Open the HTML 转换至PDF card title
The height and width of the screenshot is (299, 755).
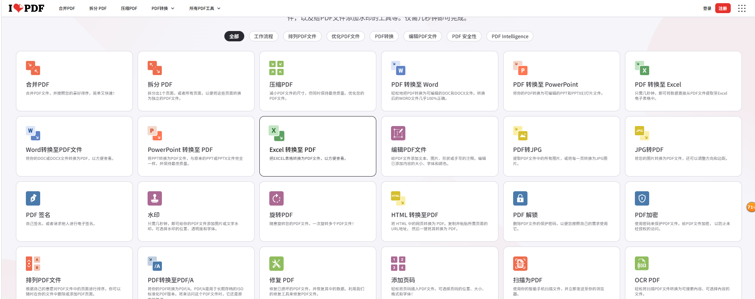pos(414,215)
